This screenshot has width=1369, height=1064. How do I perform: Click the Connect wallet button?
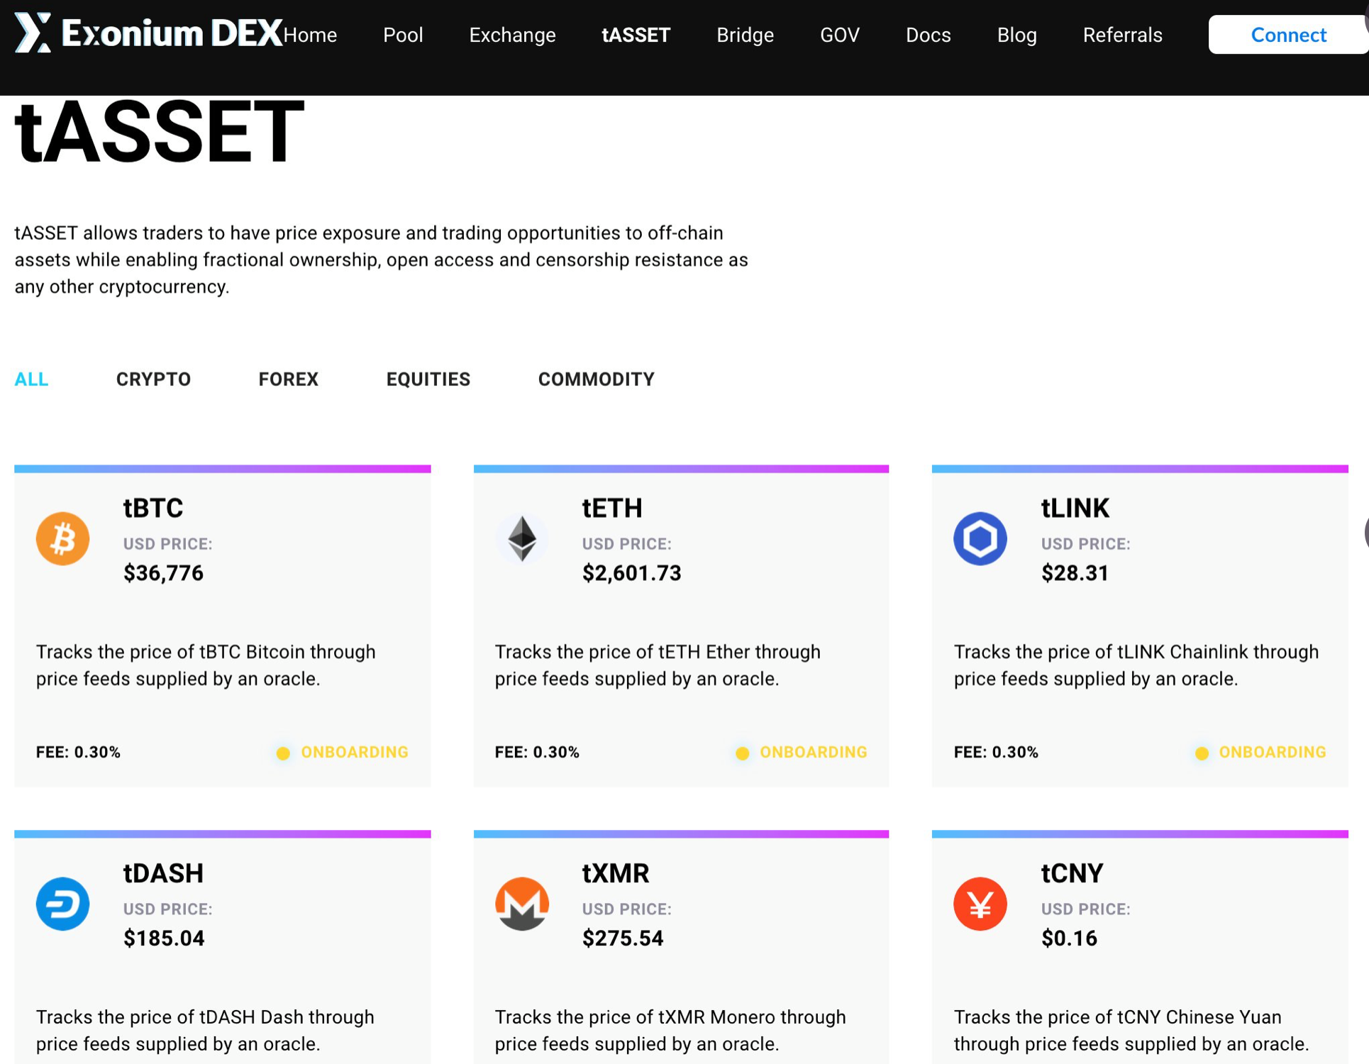click(x=1288, y=34)
